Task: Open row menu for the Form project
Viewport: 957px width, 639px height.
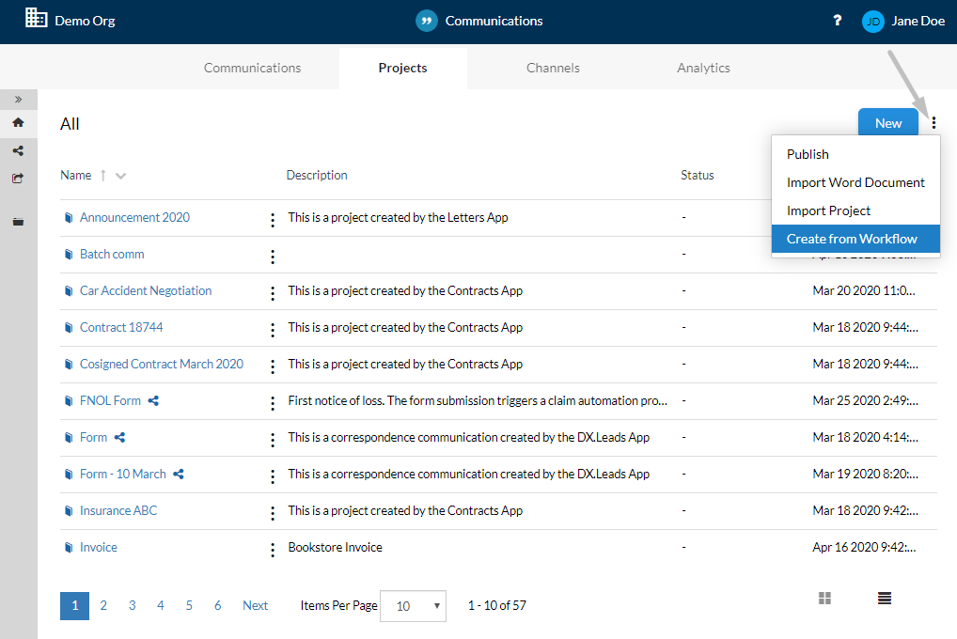Action: pos(273,440)
